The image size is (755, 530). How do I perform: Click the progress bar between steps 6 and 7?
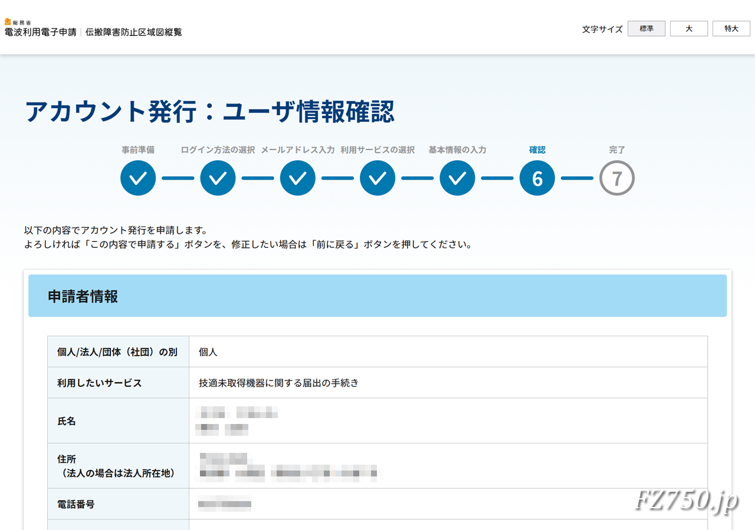click(x=577, y=178)
